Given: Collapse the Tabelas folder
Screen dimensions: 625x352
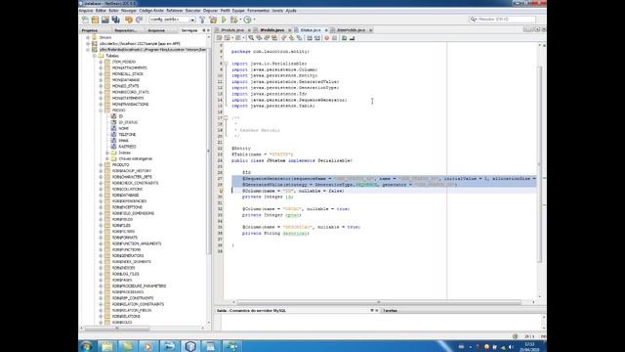Looking at the screenshot, I should 95,56.
